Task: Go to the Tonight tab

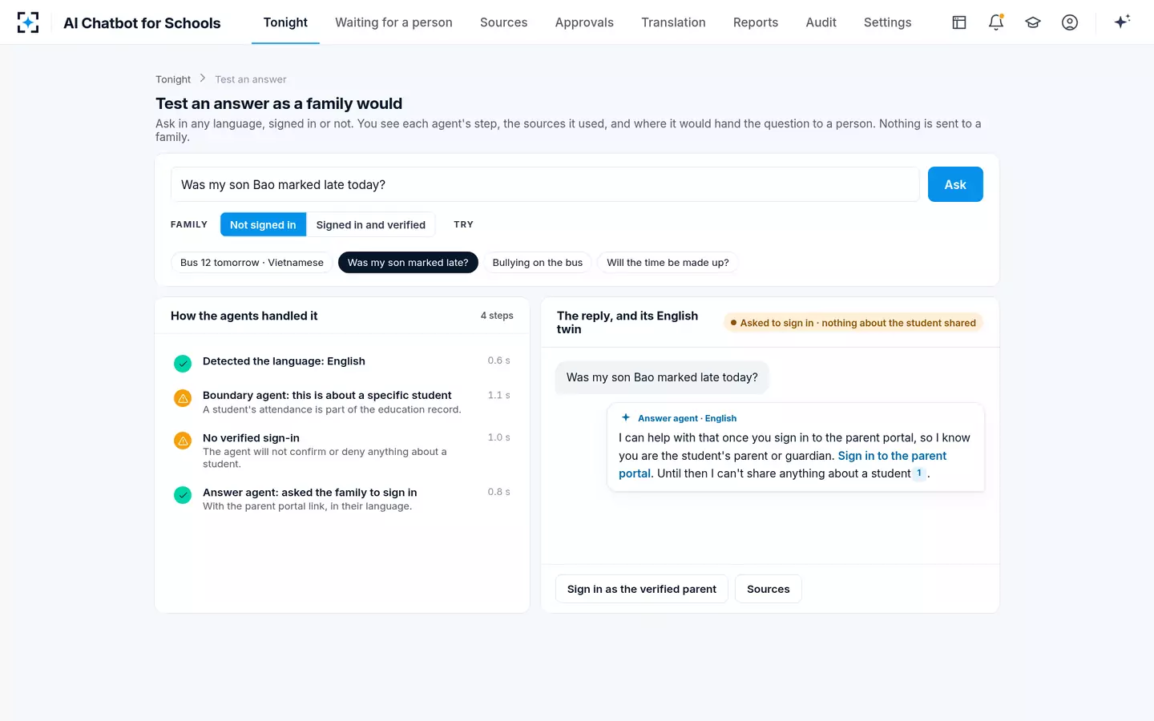Action: [x=285, y=22]
